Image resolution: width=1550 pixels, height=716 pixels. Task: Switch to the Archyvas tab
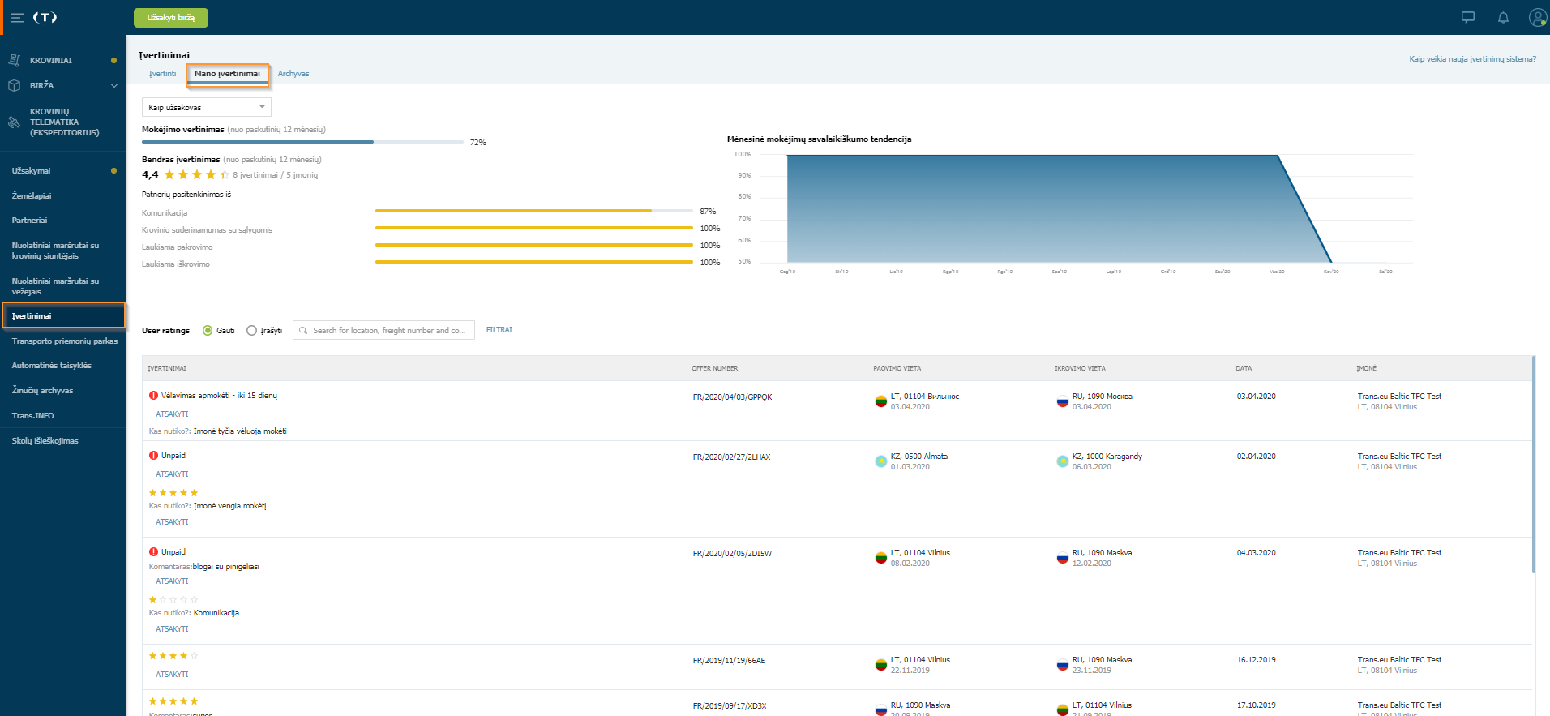click(x=293, y=74)
